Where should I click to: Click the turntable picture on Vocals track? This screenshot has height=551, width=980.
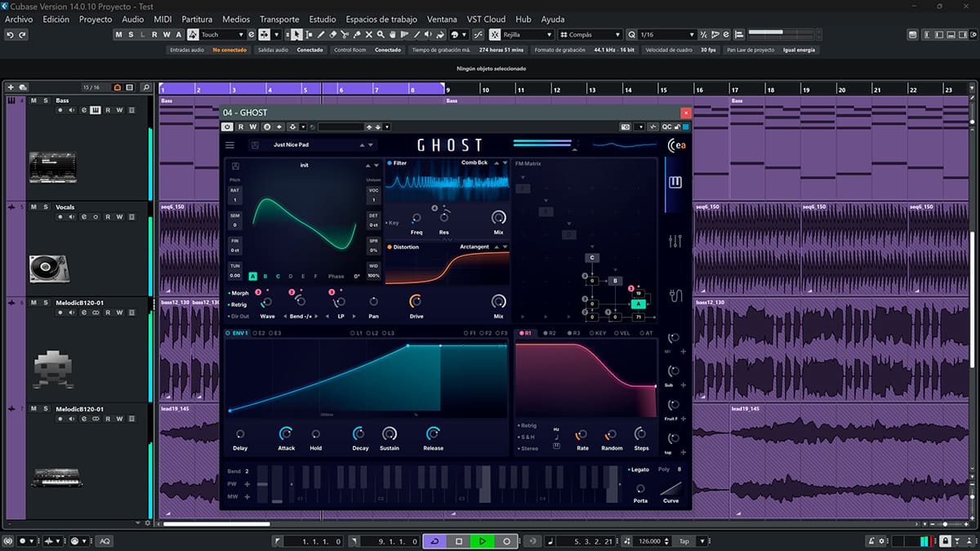[x=49, y=267]
